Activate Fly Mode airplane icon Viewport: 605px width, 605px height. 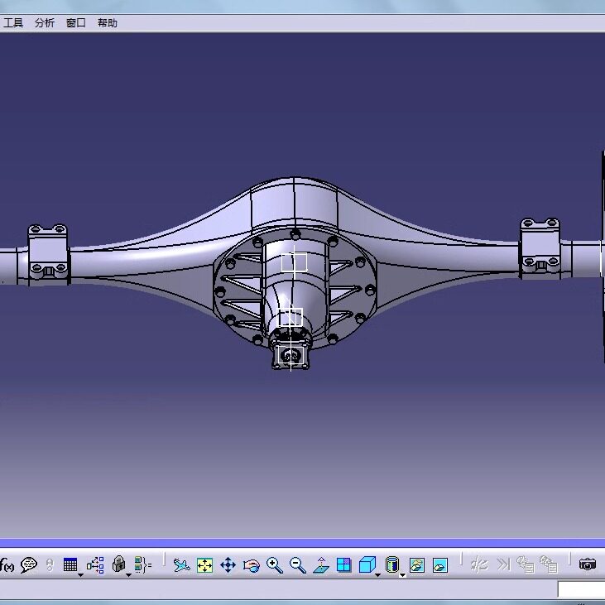coord(181,565)
